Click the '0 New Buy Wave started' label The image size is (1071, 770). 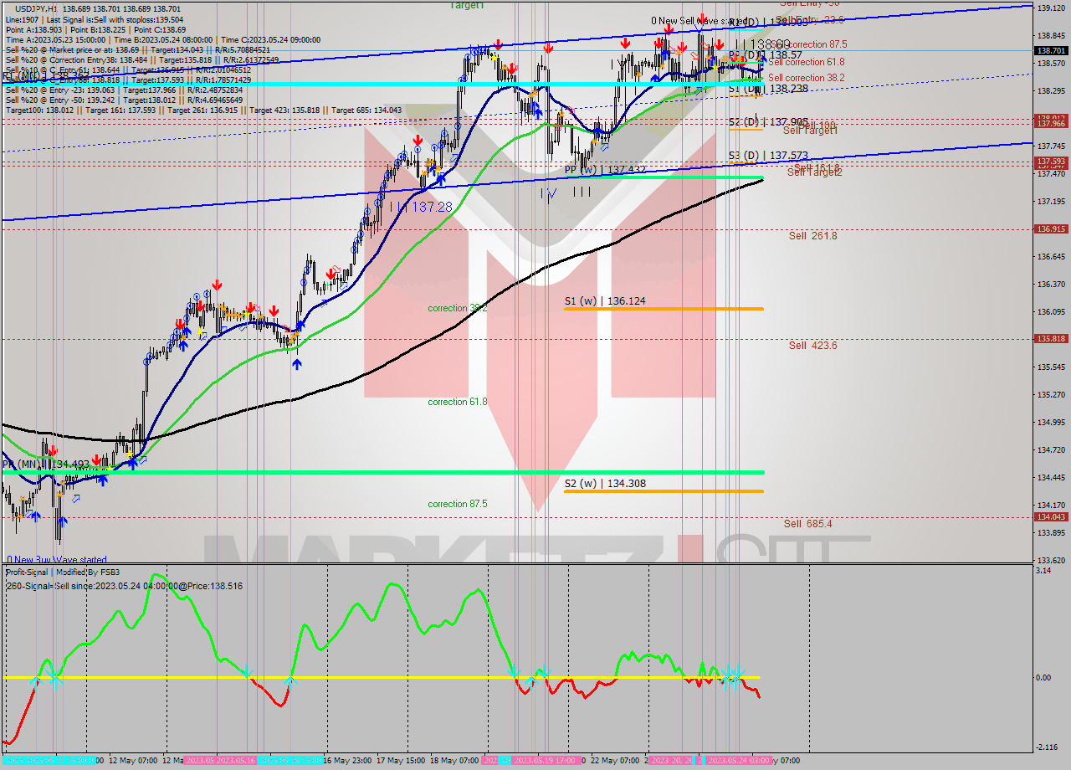coord(57,559)
